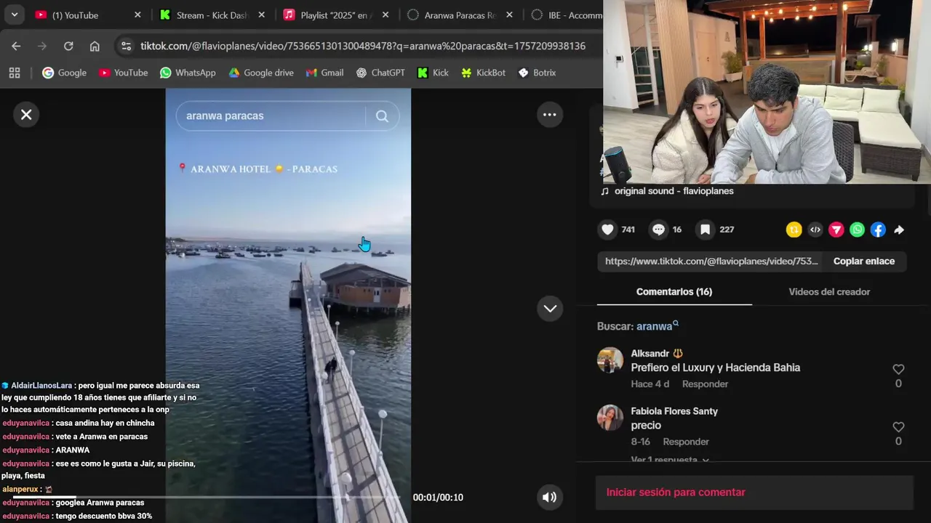The width and height of the screenshot is (931, 523).
Task: Go back in browser history
Action: pos(16,46)
